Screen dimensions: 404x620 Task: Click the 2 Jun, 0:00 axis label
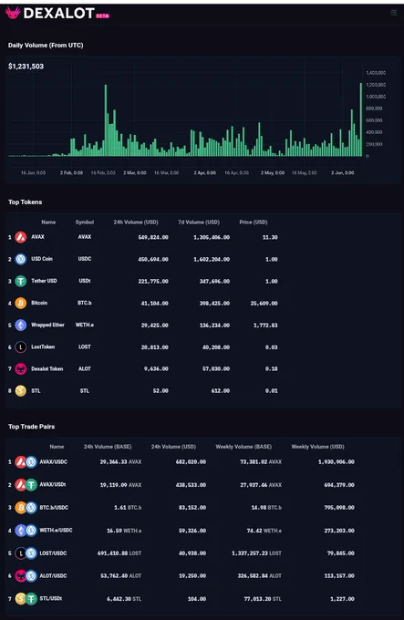point(343,173)
